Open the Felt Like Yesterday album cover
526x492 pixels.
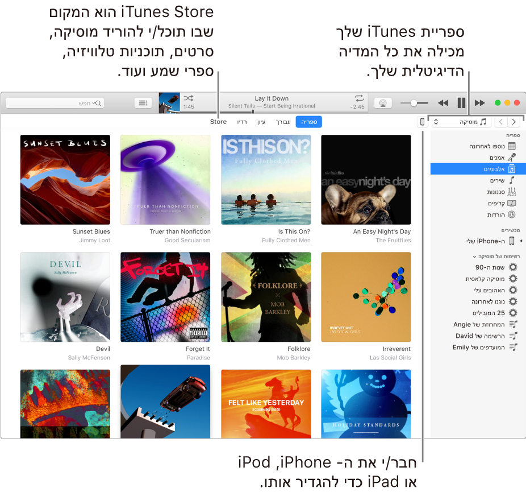(x=266, y=404)
